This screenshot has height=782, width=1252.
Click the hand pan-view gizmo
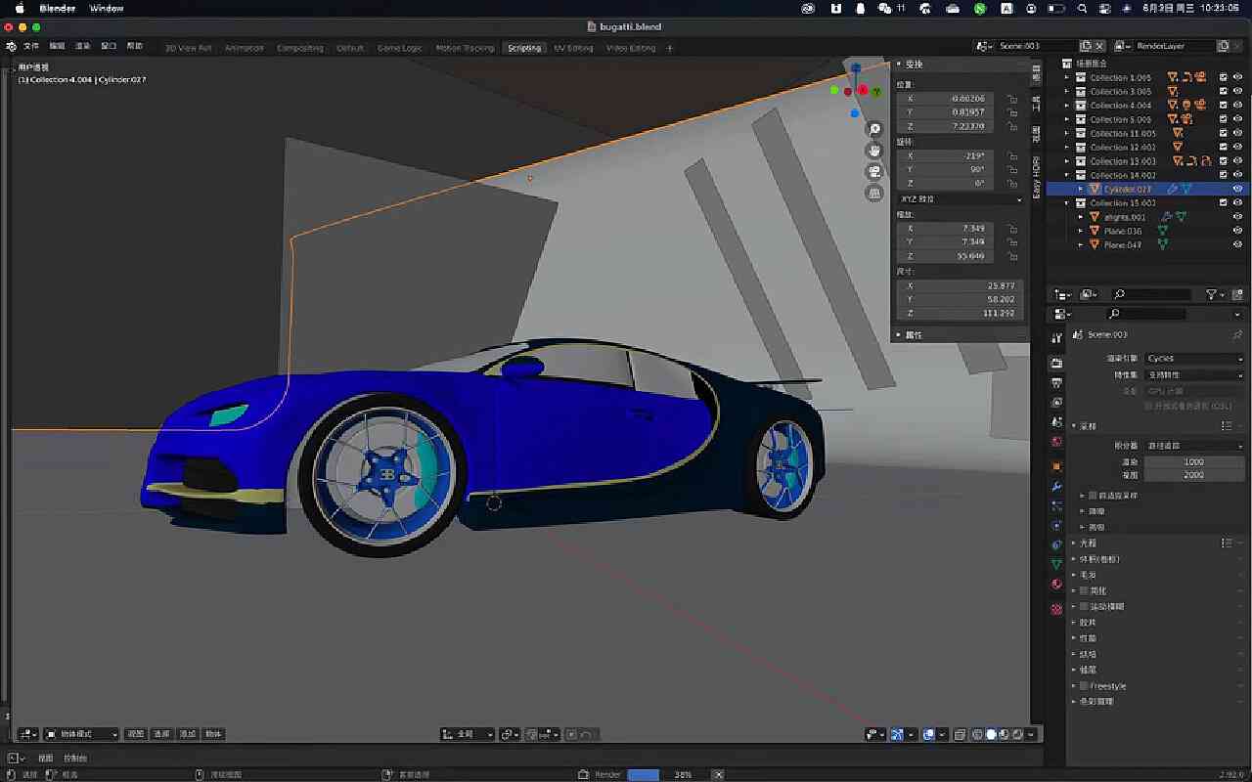click(874, 151)
